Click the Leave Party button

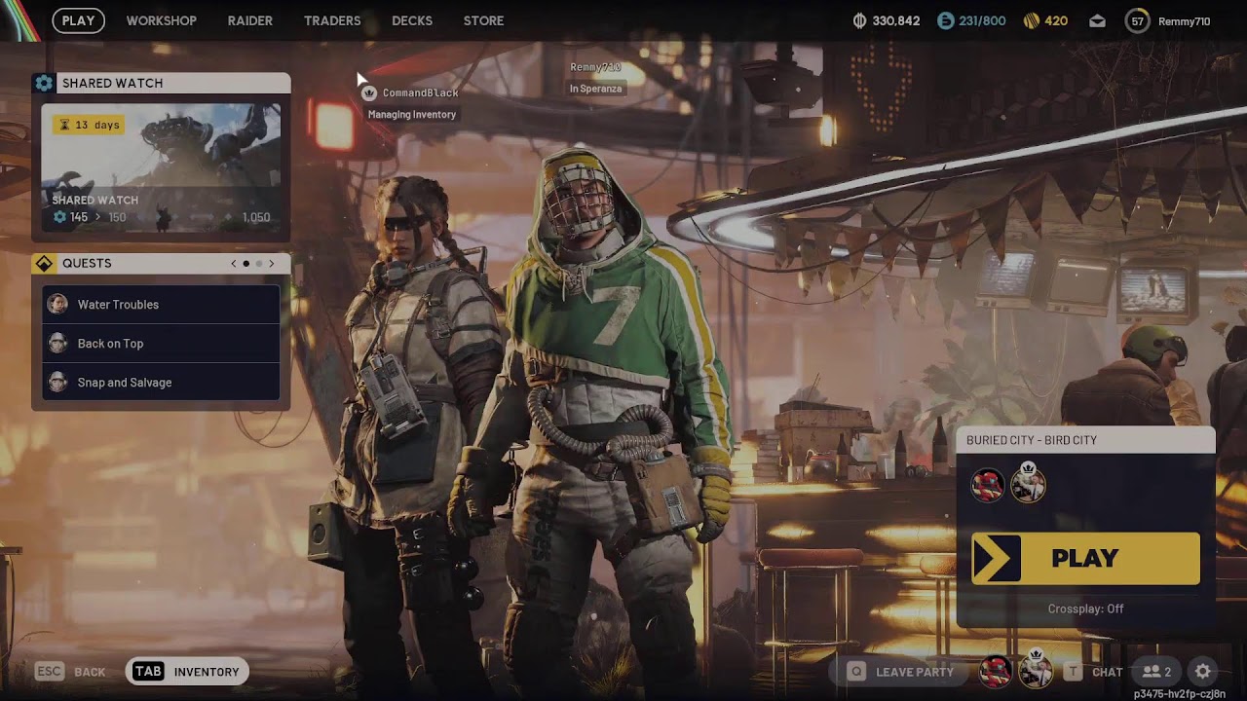pos(902,672)
